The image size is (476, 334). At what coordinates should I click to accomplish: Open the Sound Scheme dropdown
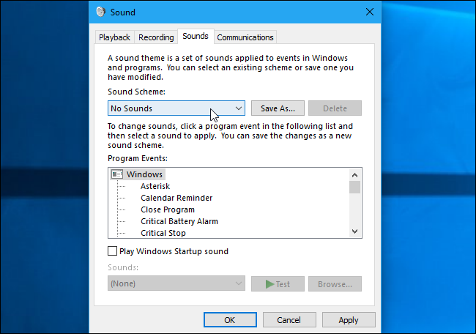[176, 108]
